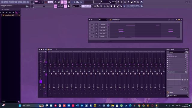Toggle FabFilter Pro-Q 3 slot enable circle
Image resolution: width=192 pixels, height=108 pixels.
[x=186, y=57]
